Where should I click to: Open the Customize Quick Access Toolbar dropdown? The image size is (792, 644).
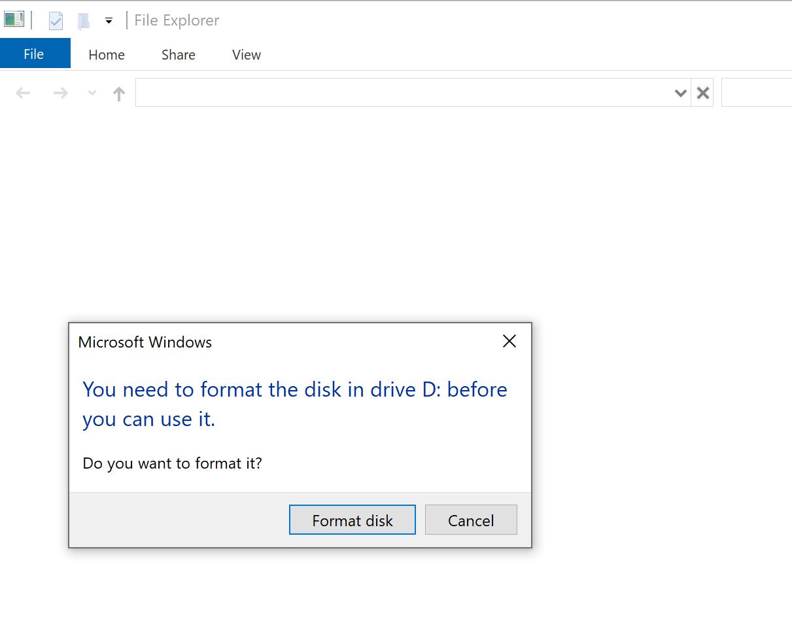click(109, 21)
